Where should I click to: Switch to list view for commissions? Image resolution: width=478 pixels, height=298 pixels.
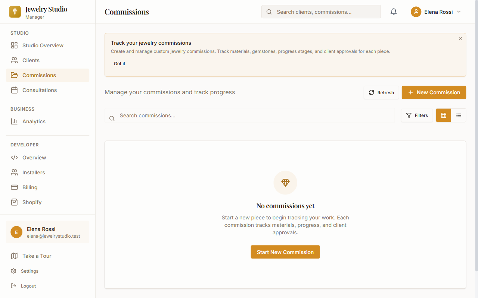click(459, 115)
